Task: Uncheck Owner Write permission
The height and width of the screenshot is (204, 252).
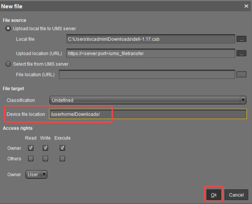Action: click(x=45, y=148)
